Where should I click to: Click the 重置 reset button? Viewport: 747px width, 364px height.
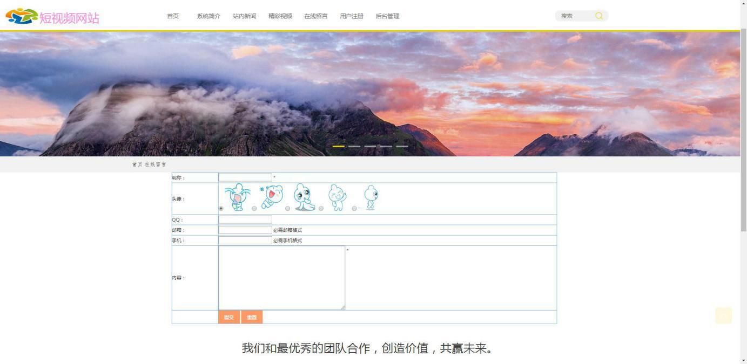[252, 317]
